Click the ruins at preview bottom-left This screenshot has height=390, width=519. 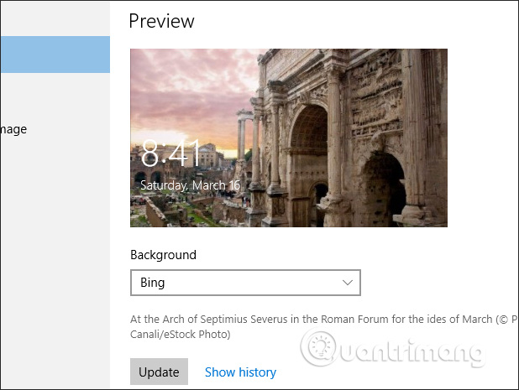(x=168, y=211)
